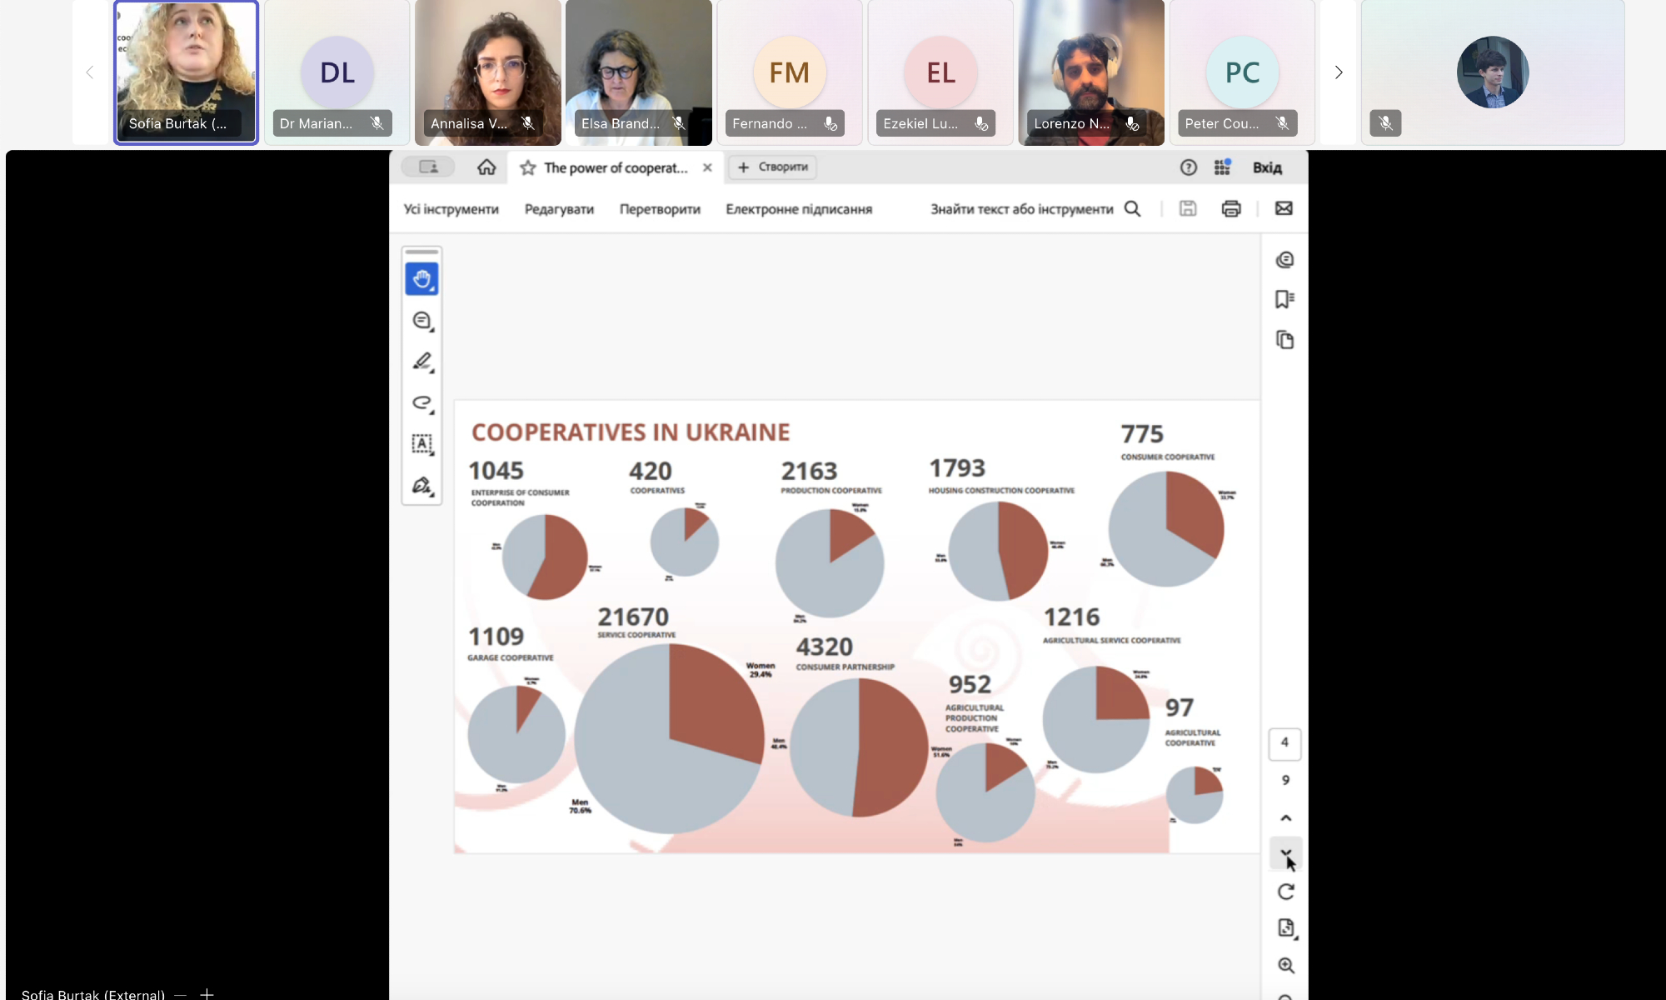1666x1000 pixels.
Task: Select the highlighter pen tool
Action: [421, 362]
